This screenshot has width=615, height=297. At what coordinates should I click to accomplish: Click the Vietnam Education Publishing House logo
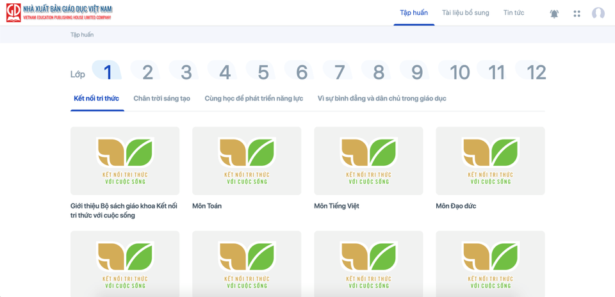click(59, 13)
